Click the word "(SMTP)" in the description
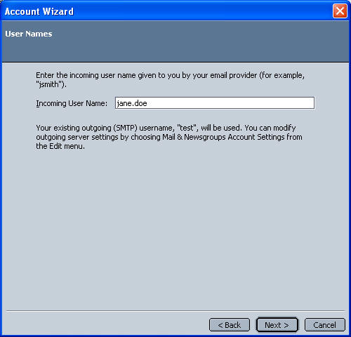The image size is (351, 337). click(125, 128)
